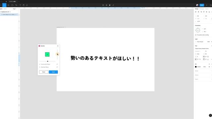Adjust the horizontal skew slider handle
The width and height of the screenshot is (212, 119).
tap(48, 61)
